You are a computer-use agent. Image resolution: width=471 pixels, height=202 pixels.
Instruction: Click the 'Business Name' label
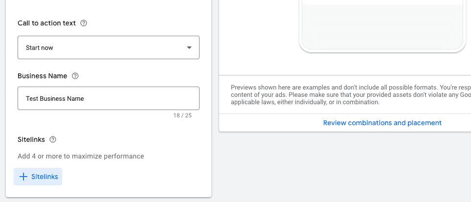43,76
